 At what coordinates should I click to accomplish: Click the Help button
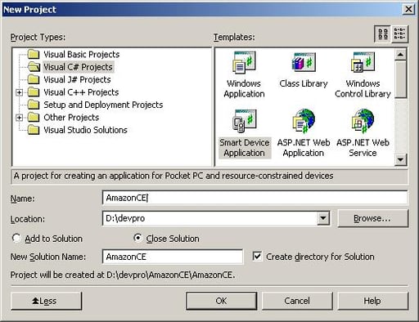coord(373,301)
